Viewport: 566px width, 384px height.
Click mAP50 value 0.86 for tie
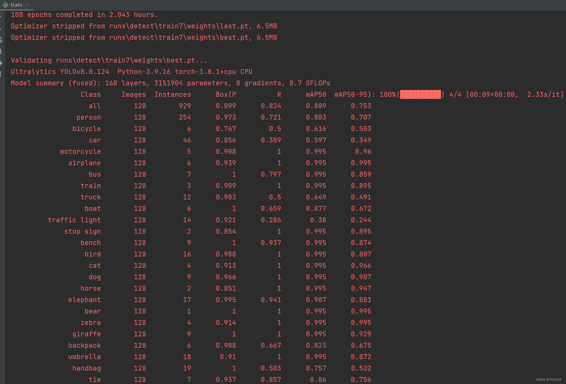pyautogui.click(x=318, y=380)
